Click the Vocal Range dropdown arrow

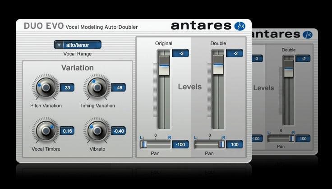click(x=59, y=45)
